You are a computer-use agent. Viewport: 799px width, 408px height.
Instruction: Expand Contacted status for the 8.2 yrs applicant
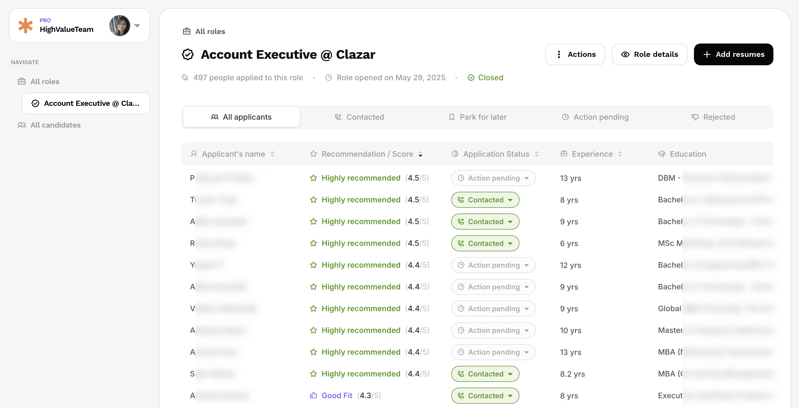tap(485, 374)
